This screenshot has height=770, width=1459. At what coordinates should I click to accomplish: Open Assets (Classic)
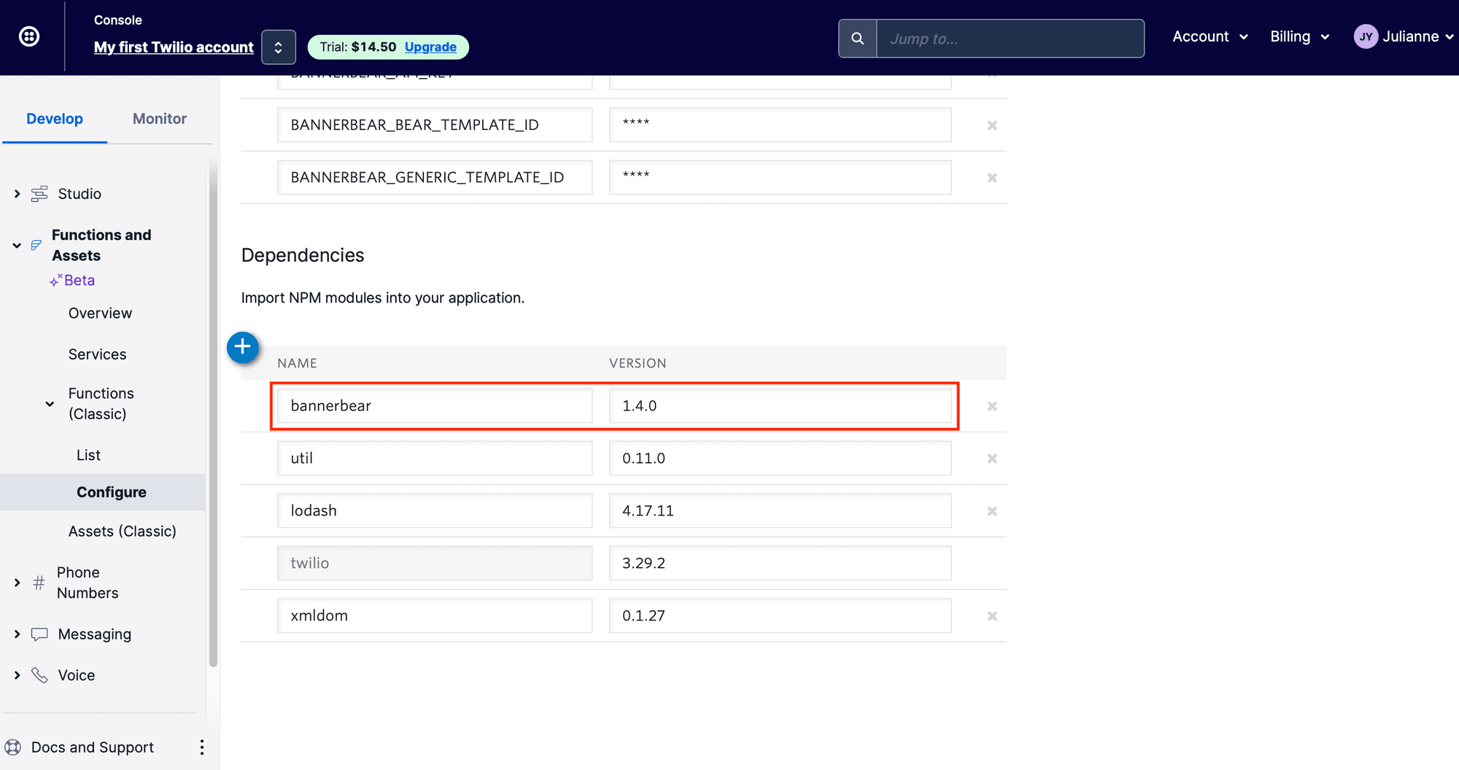(122, 531)
